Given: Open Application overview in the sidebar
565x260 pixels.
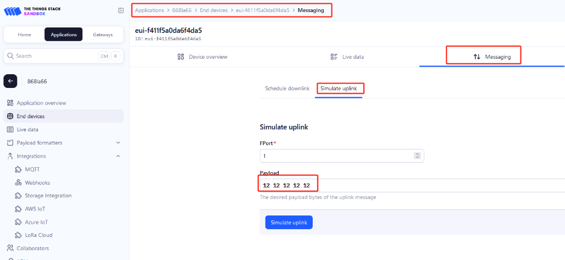Looking at the screenshot, I should click(x=41, y=103).
